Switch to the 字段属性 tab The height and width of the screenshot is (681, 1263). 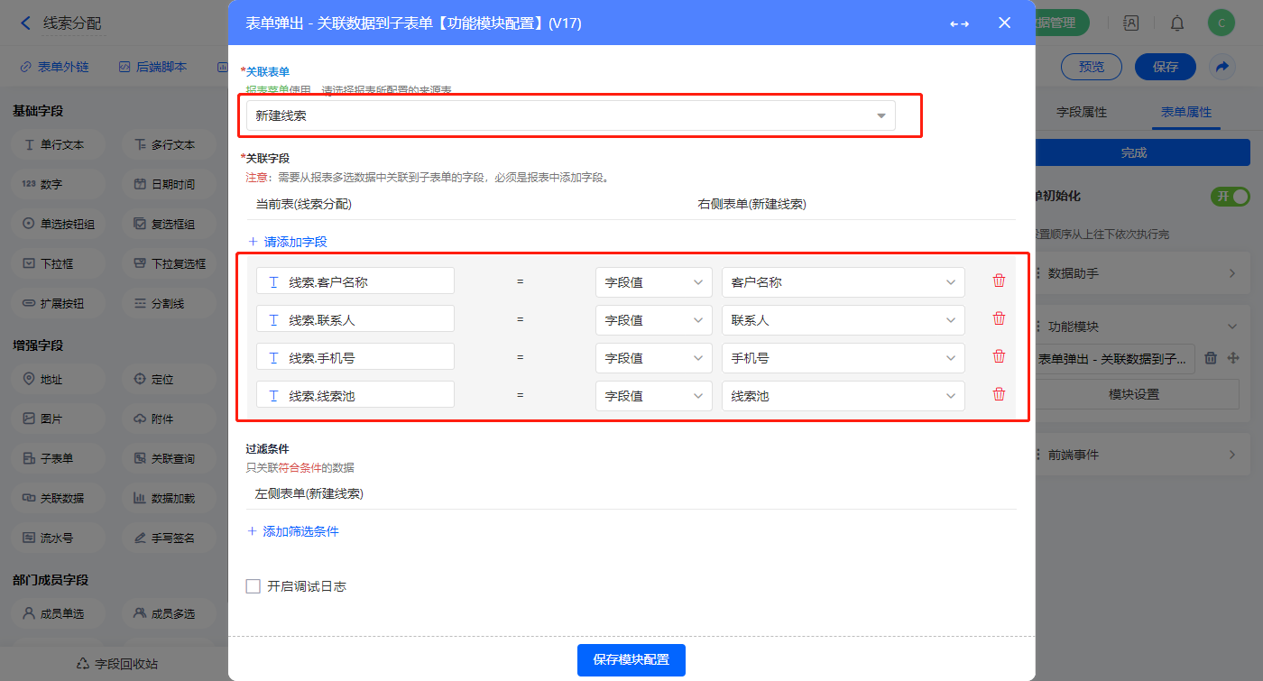coord(1081,113)
